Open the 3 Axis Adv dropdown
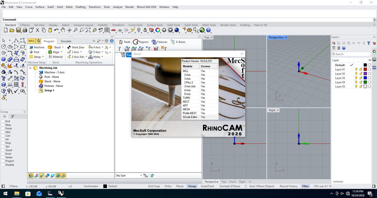377x198 pixels. coord(87,57)
